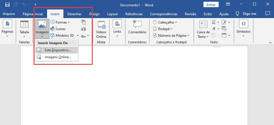
Task: Open Customize Quick Access Toolbar arrow
Action: [x=36, y=5]
